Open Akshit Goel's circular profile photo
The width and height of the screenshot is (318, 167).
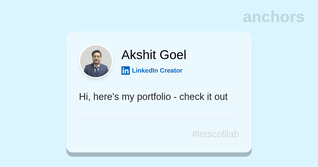[96, 61]
